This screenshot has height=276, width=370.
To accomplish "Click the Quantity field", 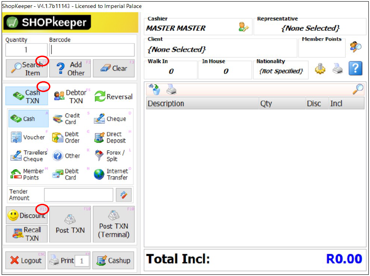I will [x=26, y=50].
